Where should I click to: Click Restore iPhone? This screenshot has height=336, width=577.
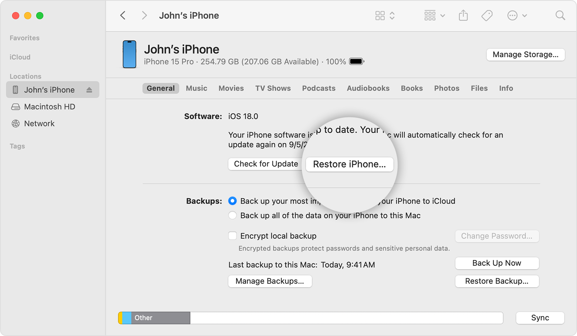click(349, 164)
